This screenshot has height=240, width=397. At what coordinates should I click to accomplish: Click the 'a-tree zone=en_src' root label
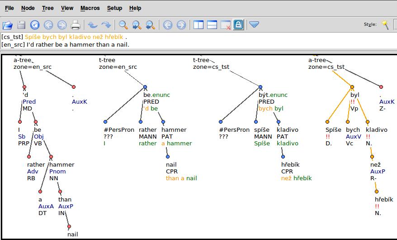tap(33, 63)
